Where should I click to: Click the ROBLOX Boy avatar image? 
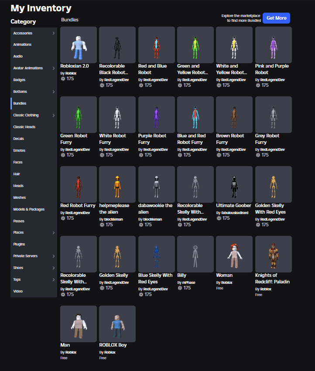click(x=117, y=324)
